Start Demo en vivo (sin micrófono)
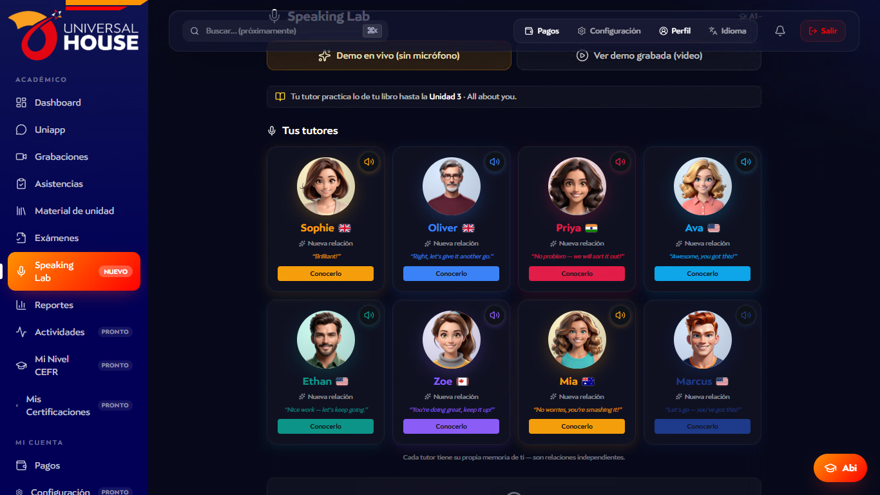Image resolution: width=880 pixels, height=495 pixels. point(389,55)
